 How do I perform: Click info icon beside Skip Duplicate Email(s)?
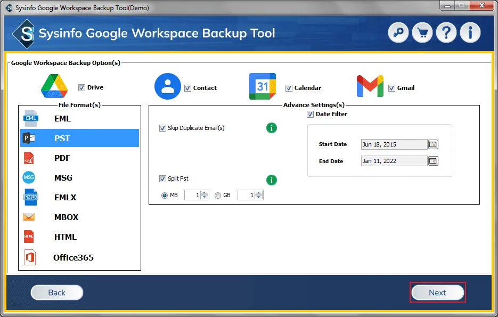(x=272, y=128)
